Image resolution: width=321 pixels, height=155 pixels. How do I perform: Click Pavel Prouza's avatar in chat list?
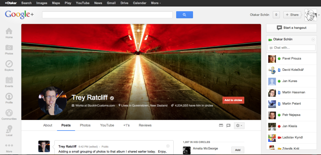click(x=272, y=59)
